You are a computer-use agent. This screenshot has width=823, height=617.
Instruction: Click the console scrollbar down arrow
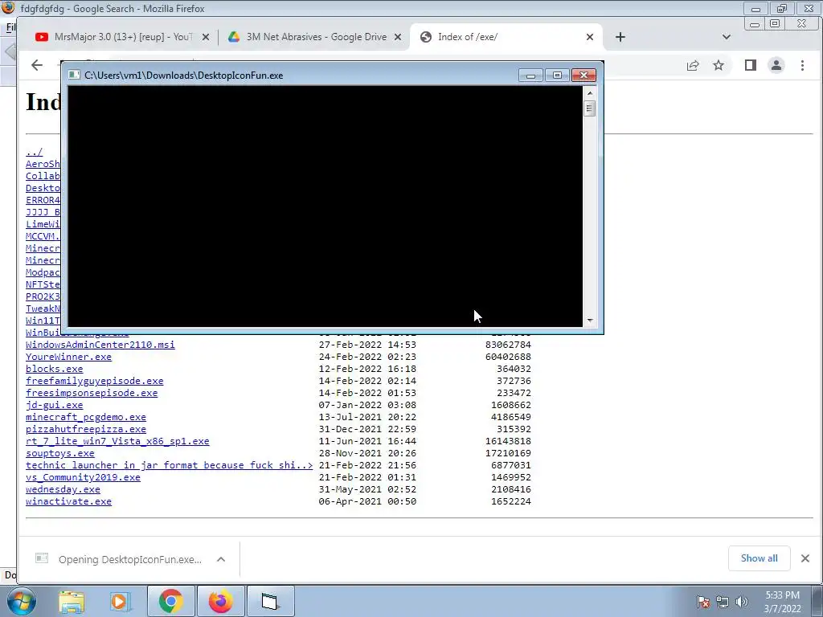tap(590, 320)
